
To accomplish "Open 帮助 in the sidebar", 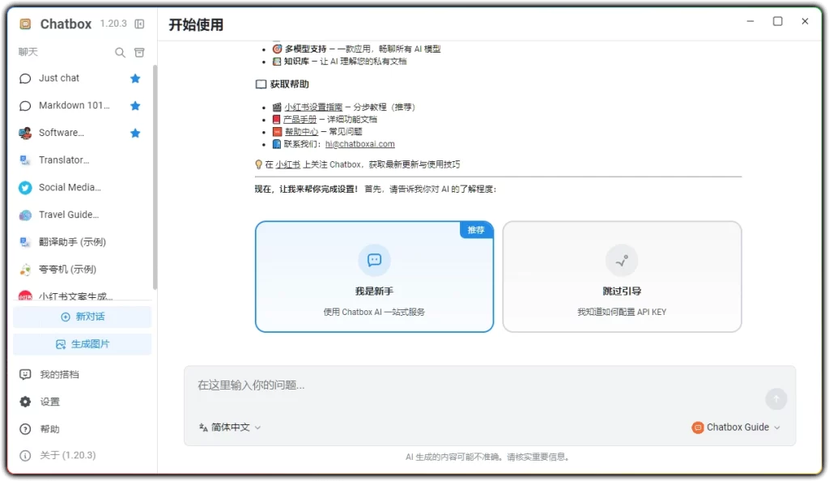I will (83, 429).
